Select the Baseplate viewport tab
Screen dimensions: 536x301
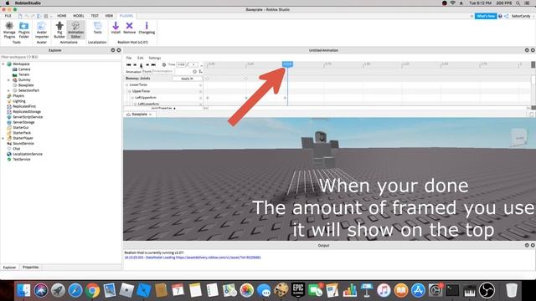click(x=139, y=115)
